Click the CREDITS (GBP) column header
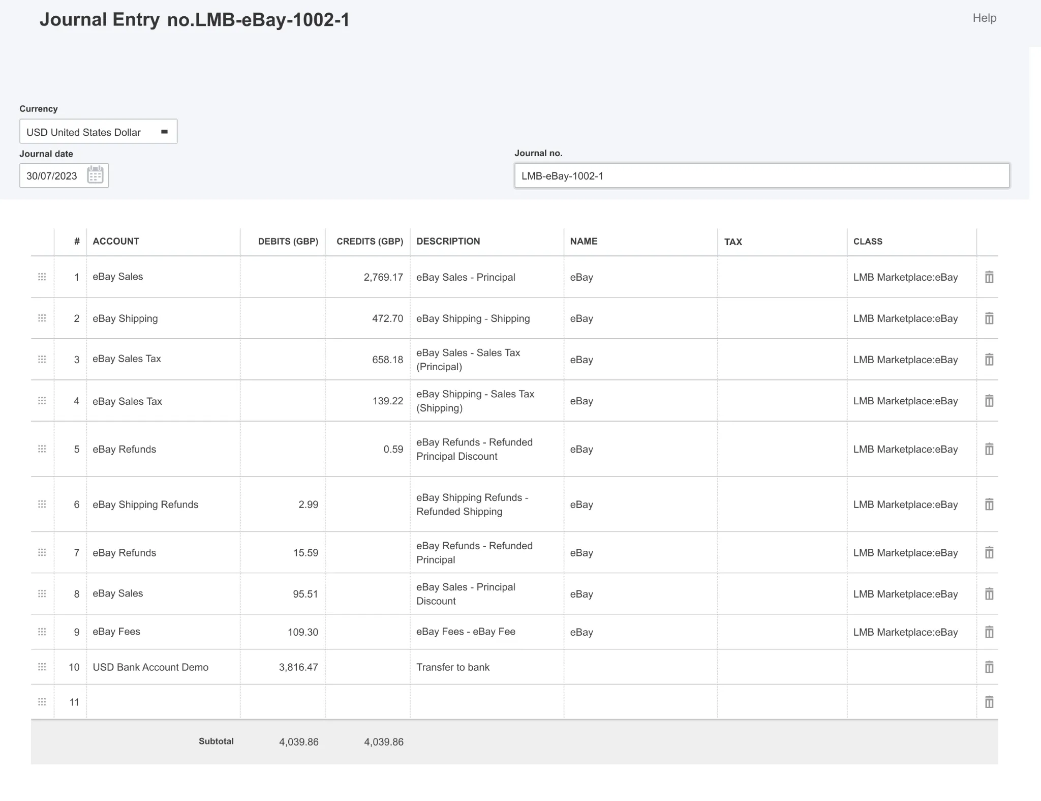 (x=370, y=241)
